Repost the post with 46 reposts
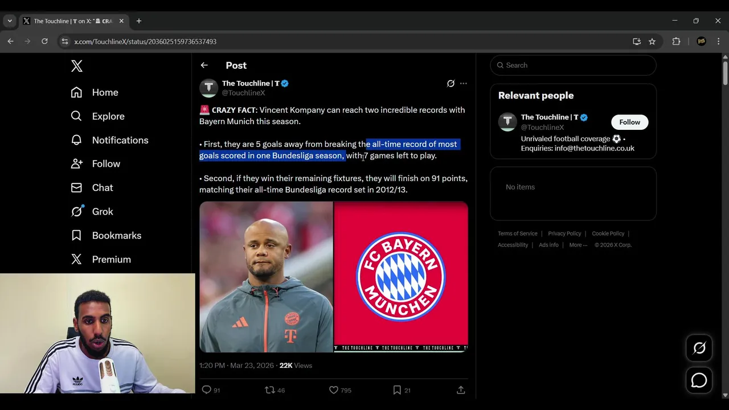729x410 pixels. pos(275,390)
